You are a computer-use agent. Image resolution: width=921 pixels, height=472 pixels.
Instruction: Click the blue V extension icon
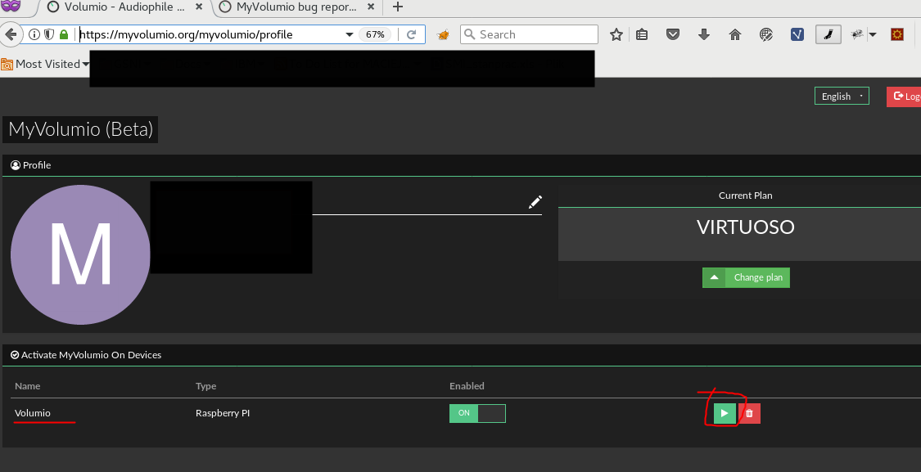(797, 34)
